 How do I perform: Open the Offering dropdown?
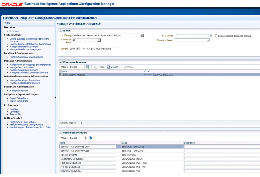[x=142, y=36]
